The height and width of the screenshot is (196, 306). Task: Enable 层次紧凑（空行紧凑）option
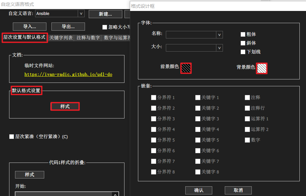(12, 137)
